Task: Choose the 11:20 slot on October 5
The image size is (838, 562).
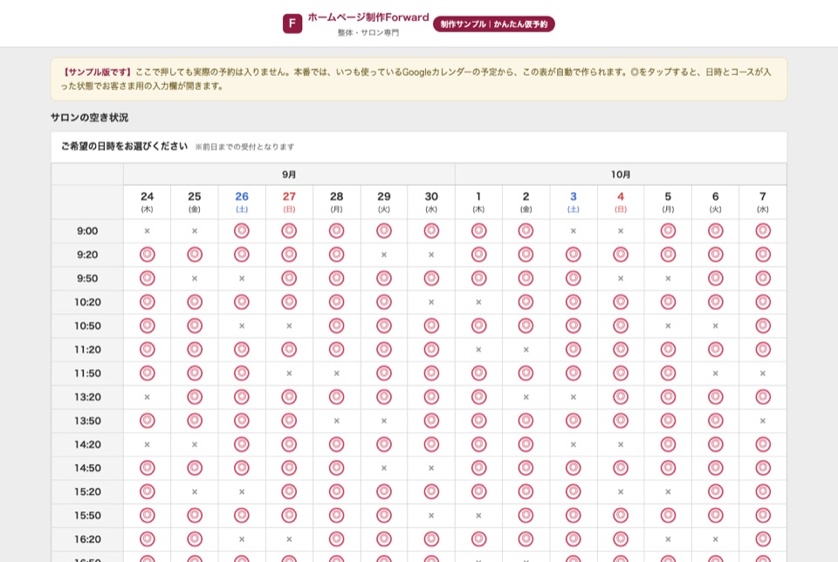Action: click(668, 349)
